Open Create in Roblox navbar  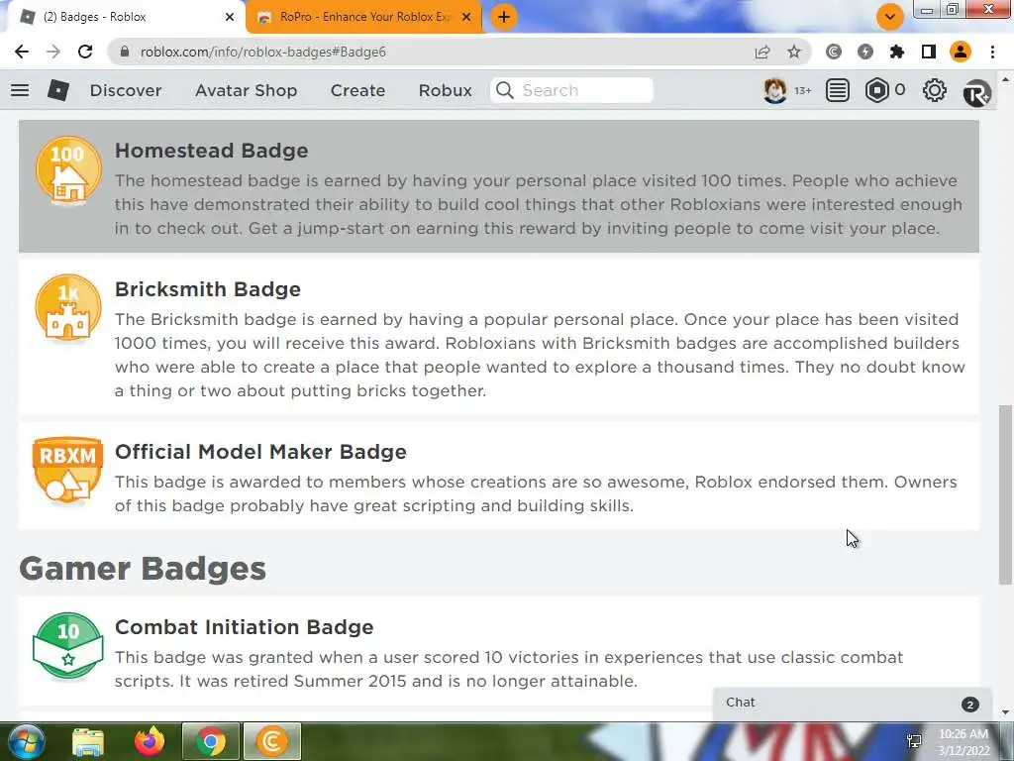357,90
